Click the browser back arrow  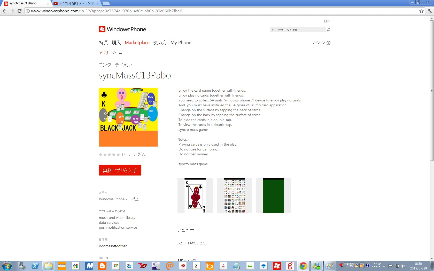point(4,11)
